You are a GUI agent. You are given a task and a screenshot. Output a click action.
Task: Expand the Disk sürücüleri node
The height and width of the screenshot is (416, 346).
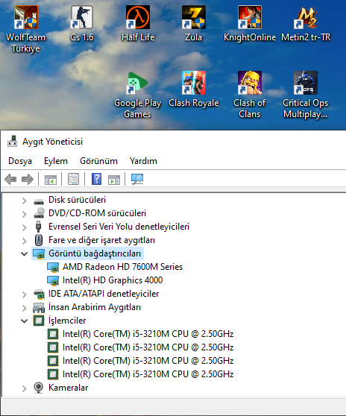pos(24,201)
